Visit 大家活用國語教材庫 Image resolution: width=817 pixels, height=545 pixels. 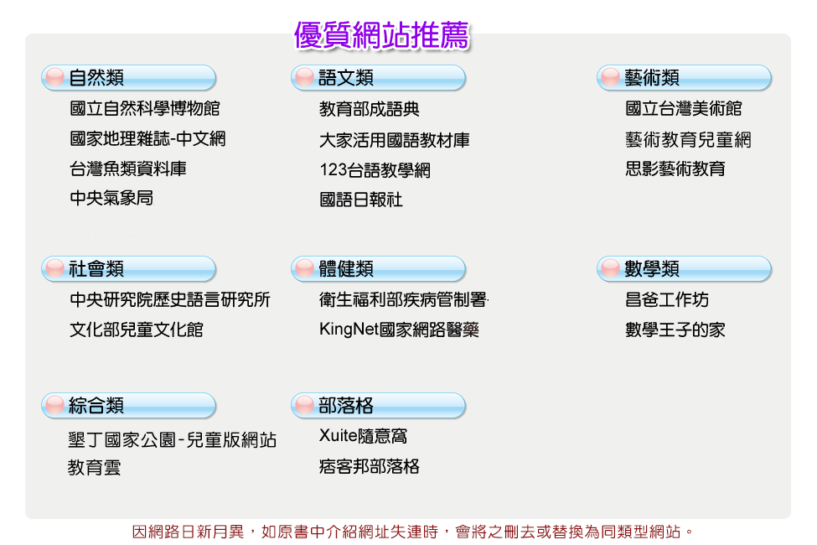395,140
